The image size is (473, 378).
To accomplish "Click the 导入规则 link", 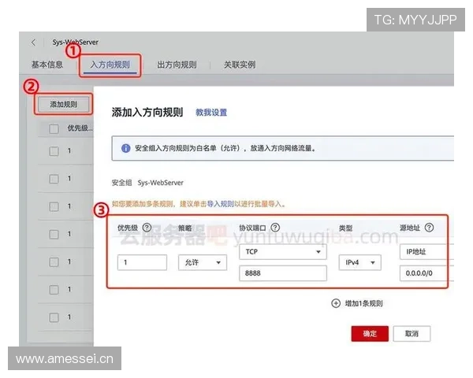I will (x=220, y=204).
